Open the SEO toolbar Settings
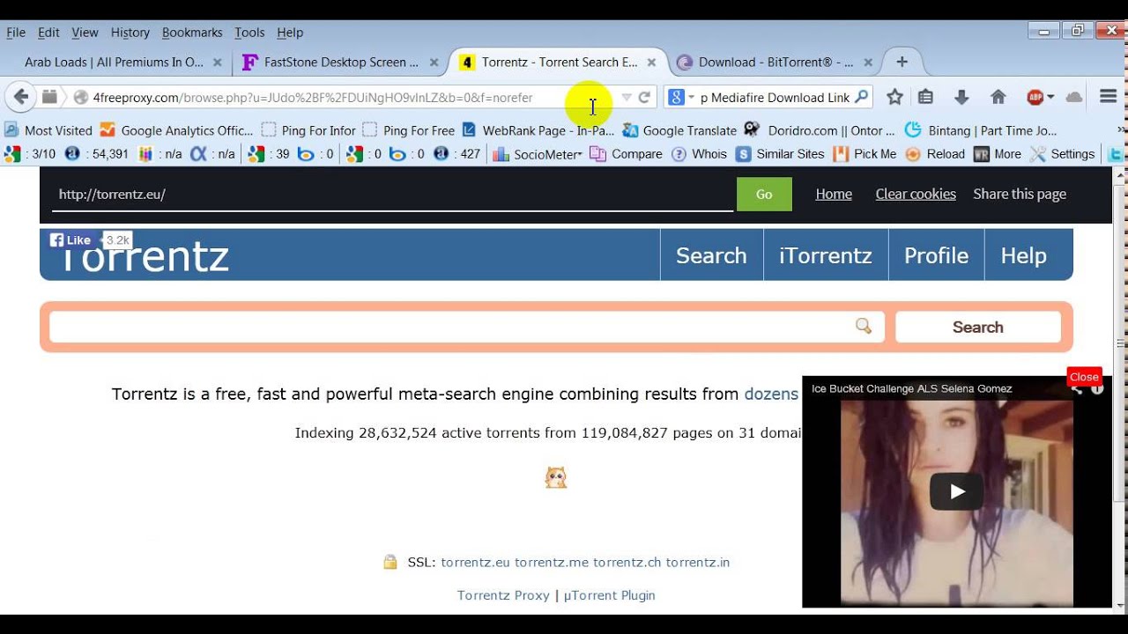Screen dimensions: 1128x634 (1062, 153)
